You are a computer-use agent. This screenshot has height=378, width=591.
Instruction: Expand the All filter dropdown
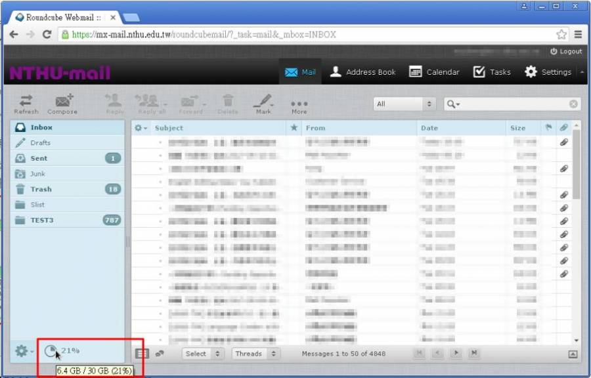[x=405, y=104]
